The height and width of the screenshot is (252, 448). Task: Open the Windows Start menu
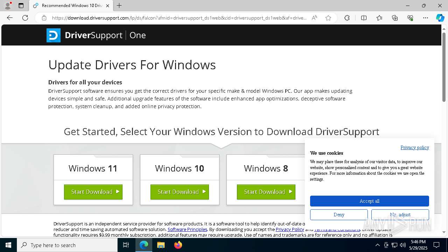click(8, 245)
